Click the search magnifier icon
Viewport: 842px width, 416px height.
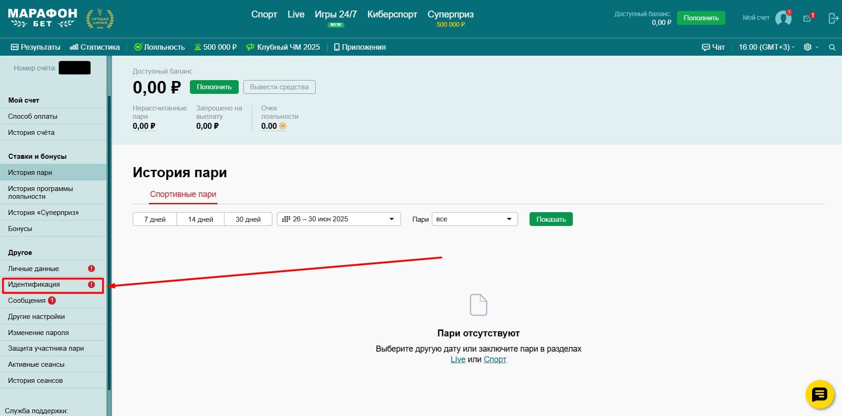pos(832,47)
